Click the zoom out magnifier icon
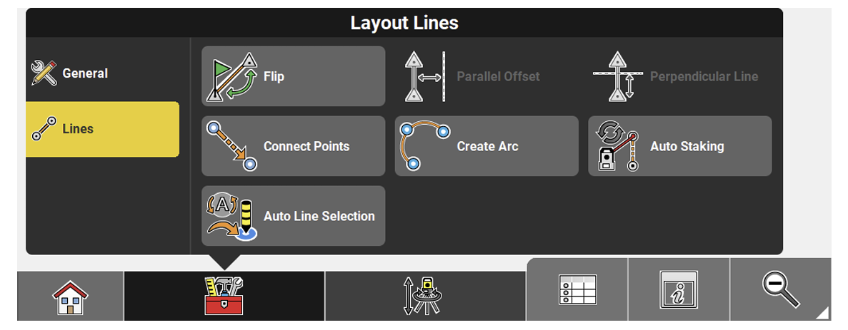848x330 pixels. tap(778, 287)
